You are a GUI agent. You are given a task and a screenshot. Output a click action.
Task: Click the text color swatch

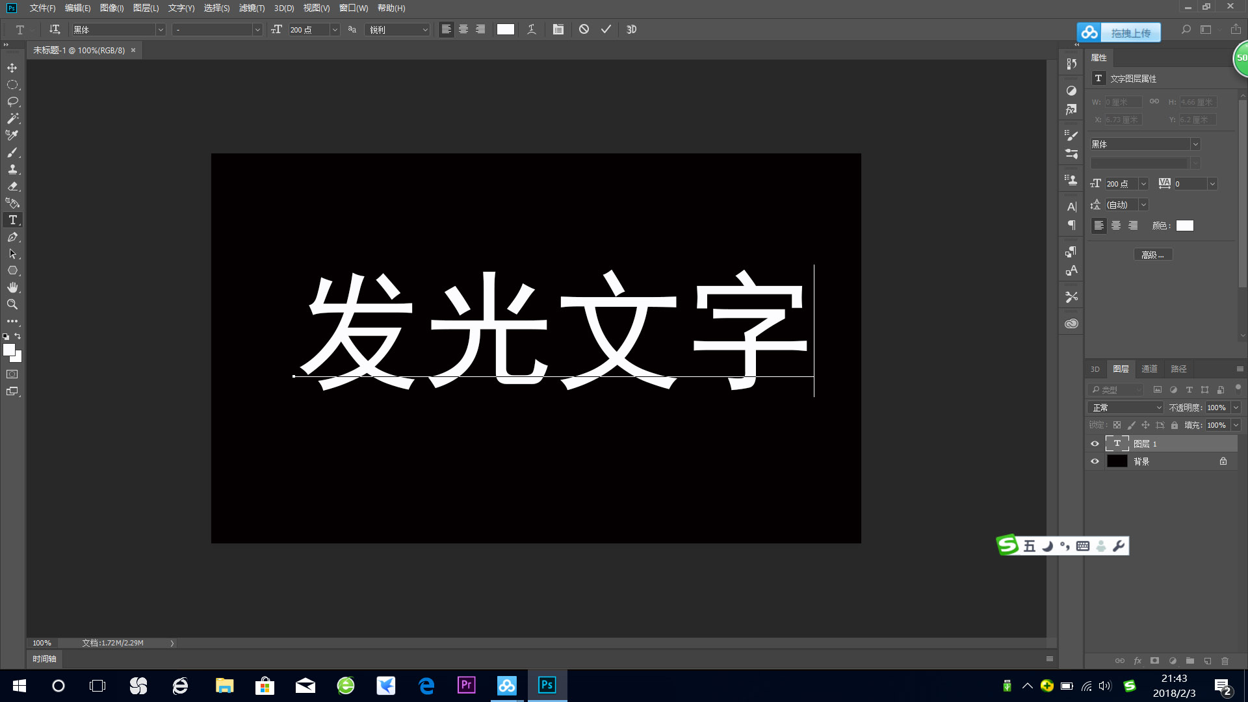tap(1184, 226)
